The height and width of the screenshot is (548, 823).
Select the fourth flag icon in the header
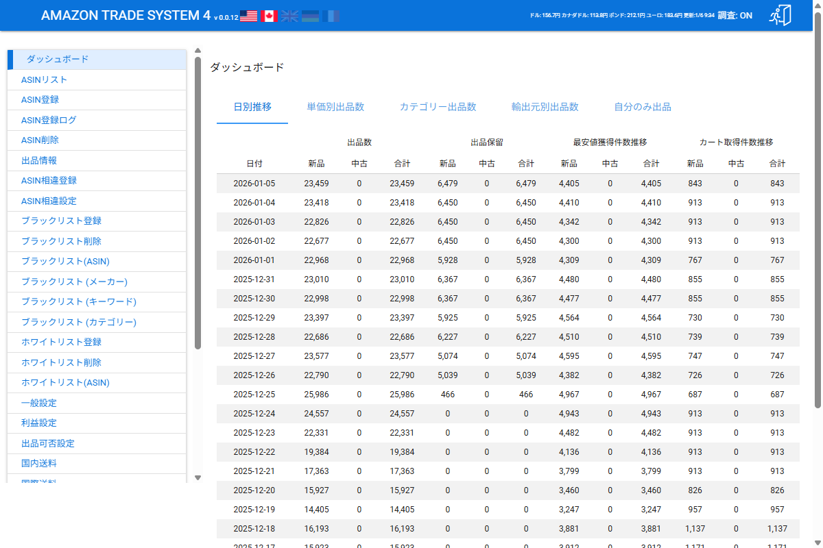tap(310, 15)
